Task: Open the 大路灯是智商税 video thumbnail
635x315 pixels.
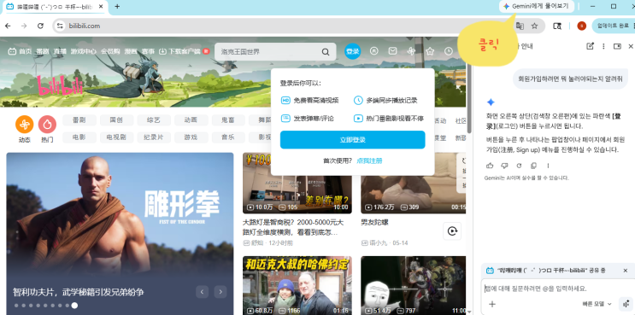Action: click(297, 184)
